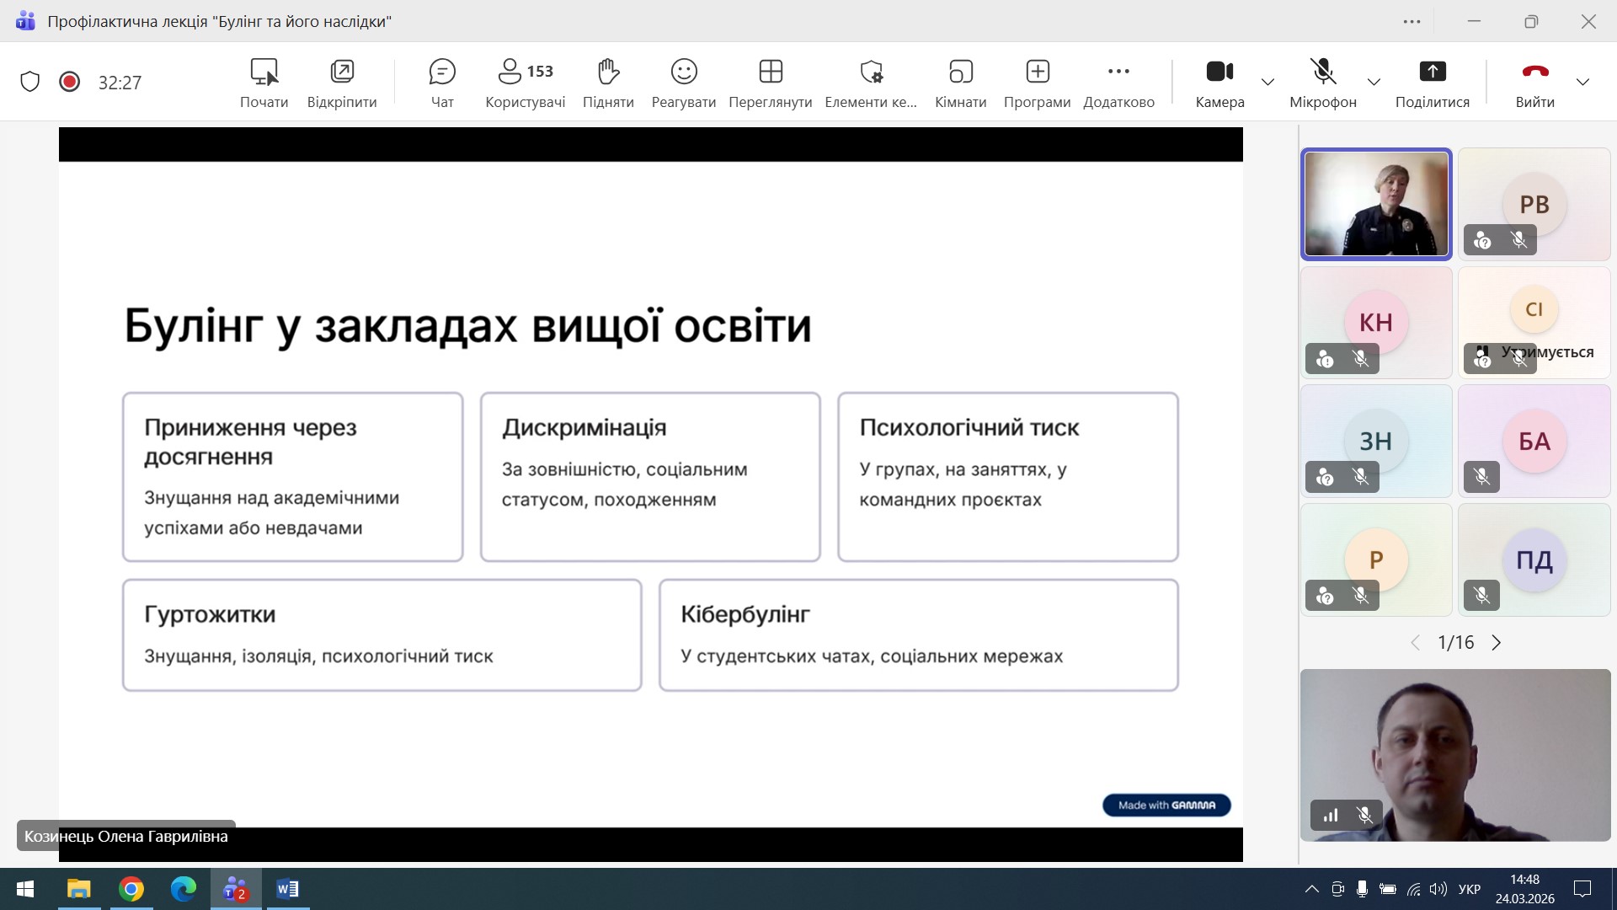The image size is (1617, 910).
Task: Unmute the Мікрофон
Action: click(x=1322, y=82)
